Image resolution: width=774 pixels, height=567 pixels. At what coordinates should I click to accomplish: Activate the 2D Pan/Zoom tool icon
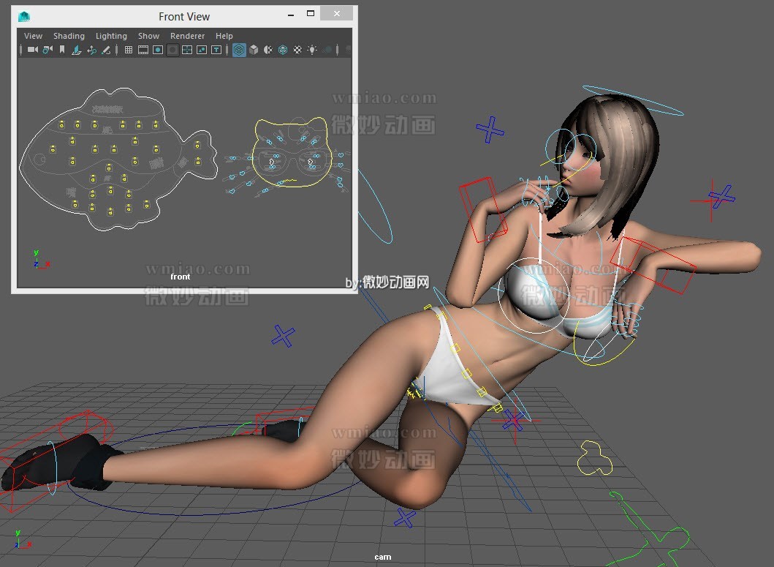91,50
